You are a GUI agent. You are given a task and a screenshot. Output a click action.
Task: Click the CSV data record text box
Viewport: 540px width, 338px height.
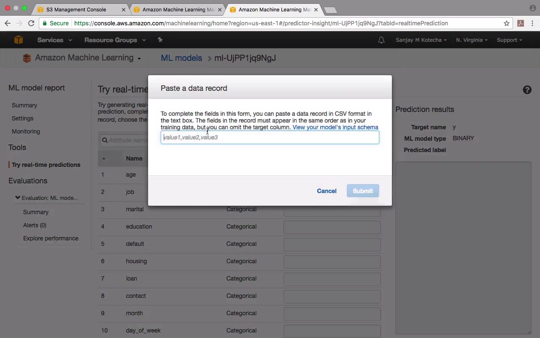coord(270,137)
